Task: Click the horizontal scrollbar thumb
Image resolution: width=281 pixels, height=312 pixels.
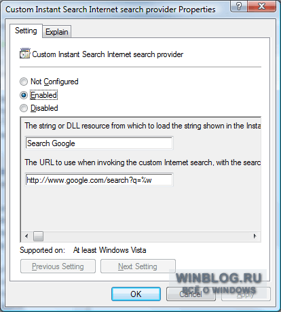Action: (38, 236)
